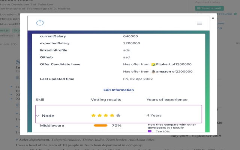Image resolution: width=240 pixels, height=150 pixels.
Task: Click the Years of experience column header
Action: click(x=167, y=100)
